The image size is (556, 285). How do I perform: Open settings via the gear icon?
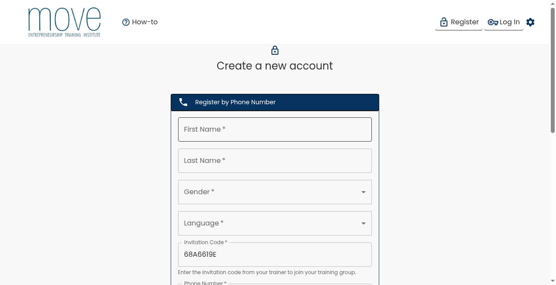[x=530, y=22]
